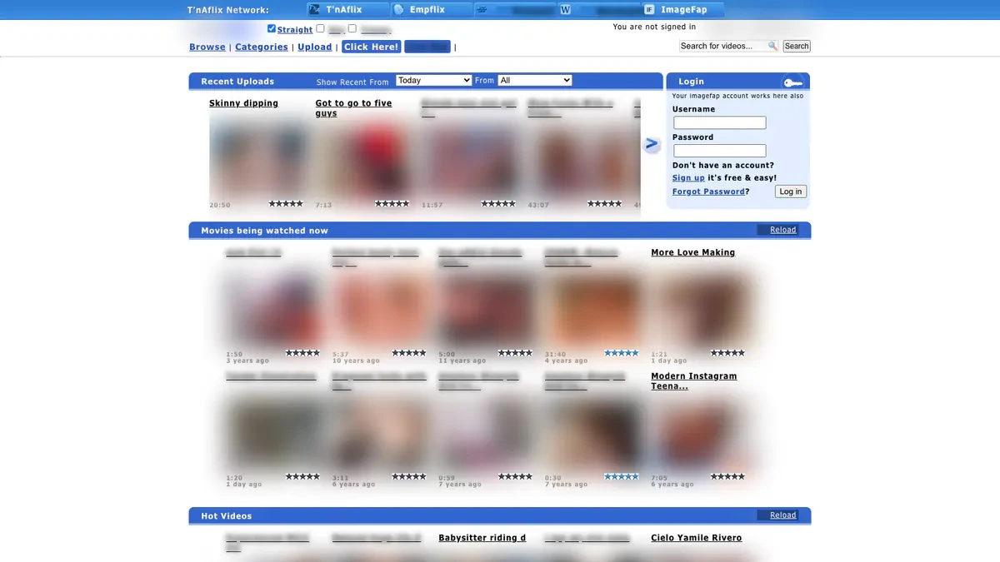
Task: Reload the Hot Videos section
Action: 782,515
